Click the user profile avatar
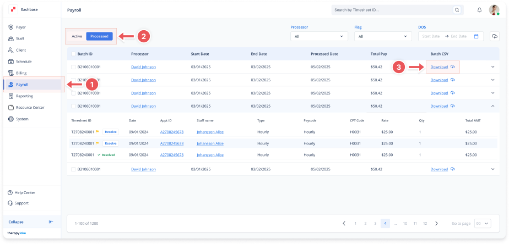The height and width of the screenshot is (244, 509). (494, 10)
